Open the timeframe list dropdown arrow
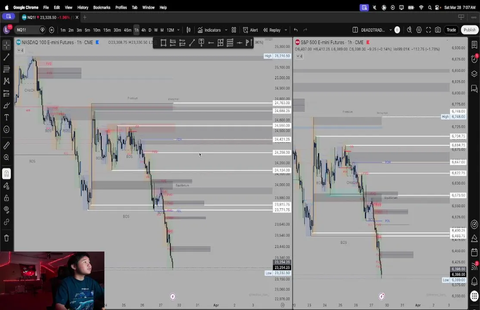 [x=178, y=30]
